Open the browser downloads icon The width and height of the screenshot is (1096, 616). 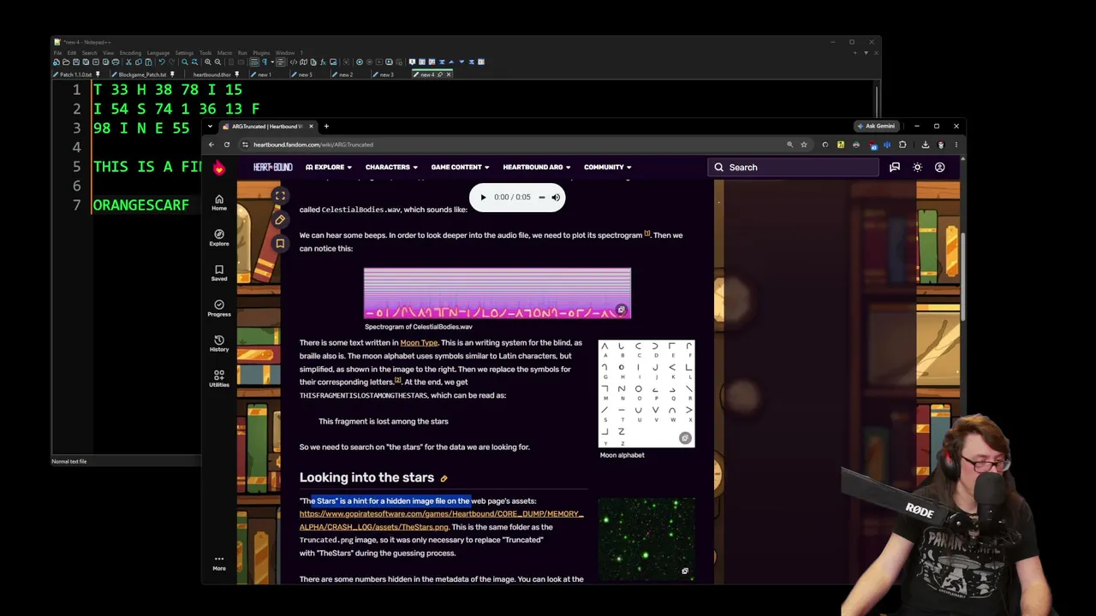coord(926,145)
